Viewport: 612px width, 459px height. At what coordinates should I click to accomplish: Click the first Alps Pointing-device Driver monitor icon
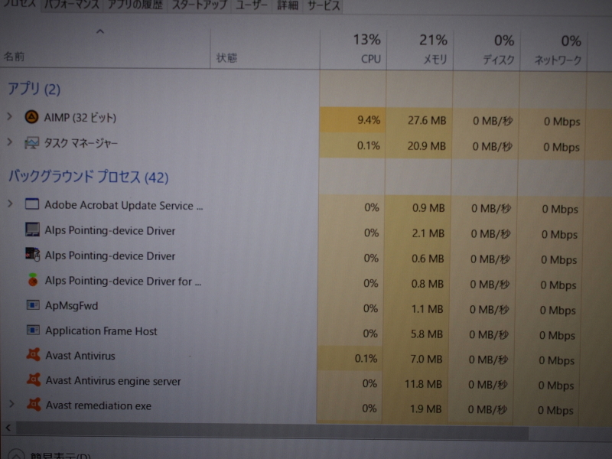click(32, 229)
